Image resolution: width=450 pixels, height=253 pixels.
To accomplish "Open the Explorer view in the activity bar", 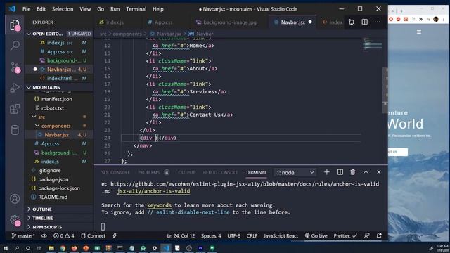I will tap(15, 25).
